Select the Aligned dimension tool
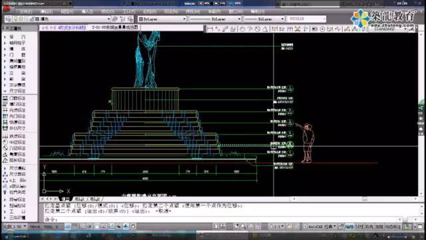The image size is (426, 240). click(218, 29)
